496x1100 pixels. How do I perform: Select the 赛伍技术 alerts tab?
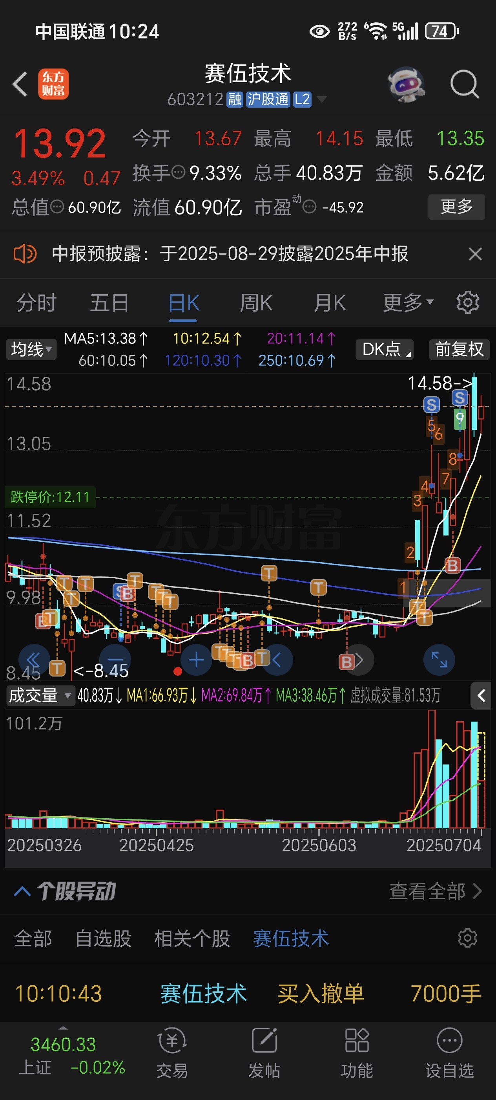[291, 938]
